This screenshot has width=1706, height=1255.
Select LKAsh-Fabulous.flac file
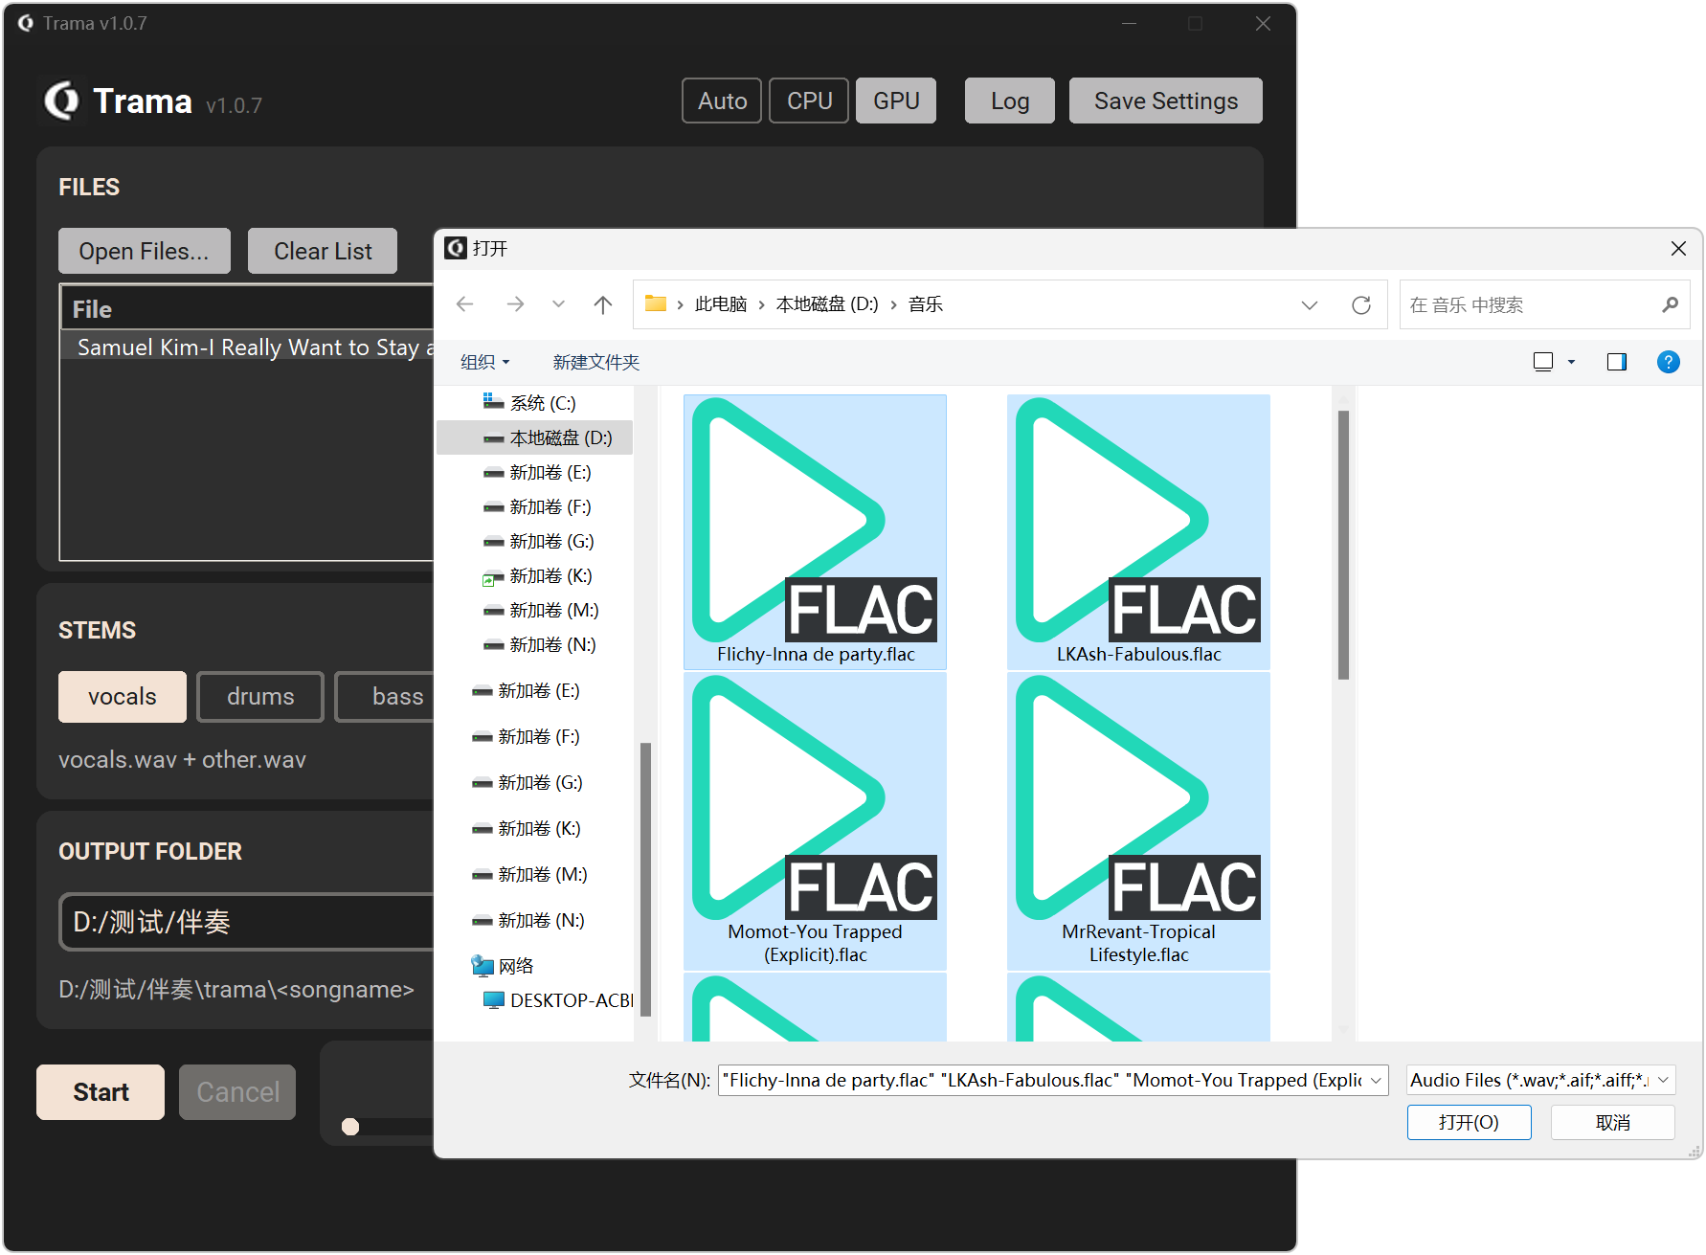(1138, 531)
